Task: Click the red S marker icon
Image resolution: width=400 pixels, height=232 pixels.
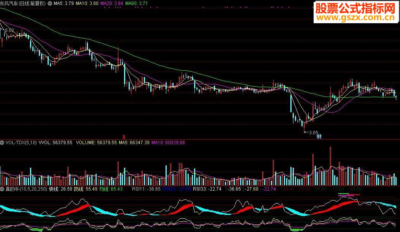Action: pyautogui.click(x=124, y=137)
